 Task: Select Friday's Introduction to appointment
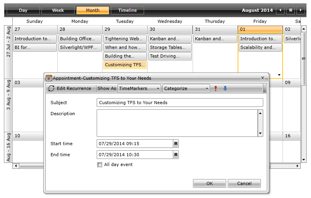pos(260,39)
